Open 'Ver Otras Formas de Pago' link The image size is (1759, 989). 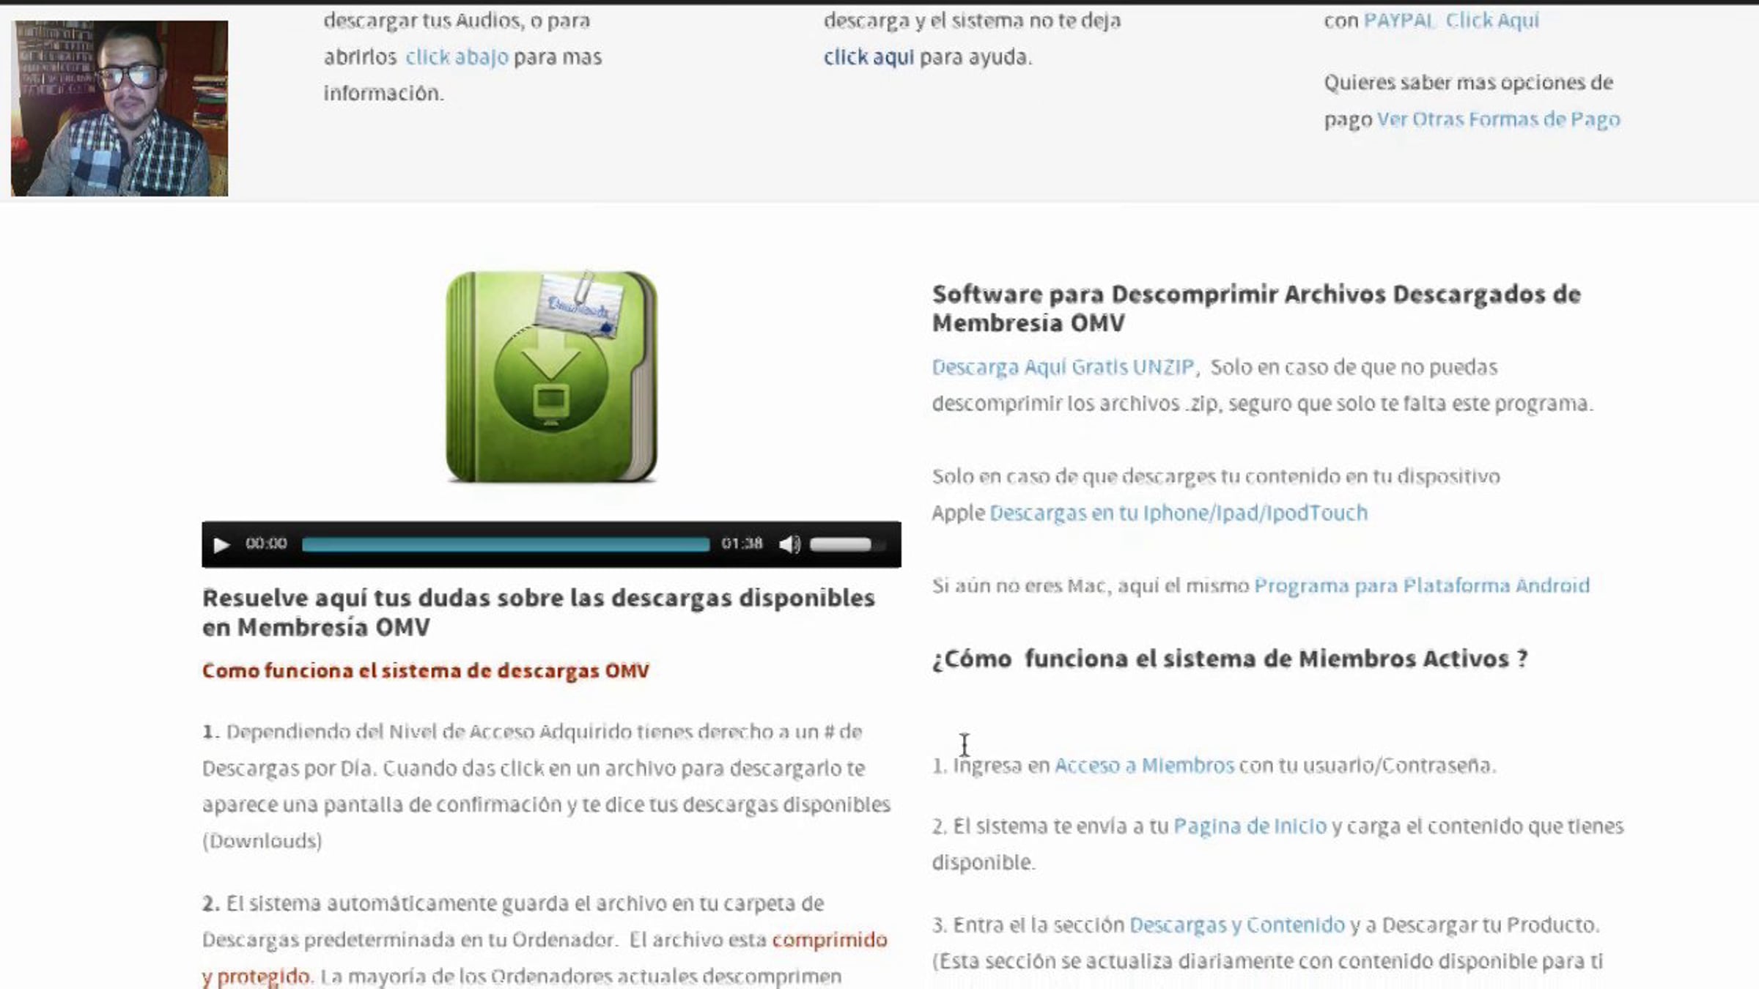(1498, 119)
